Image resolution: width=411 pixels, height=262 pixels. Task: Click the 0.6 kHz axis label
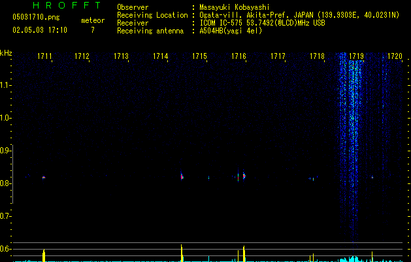[5, 249]
